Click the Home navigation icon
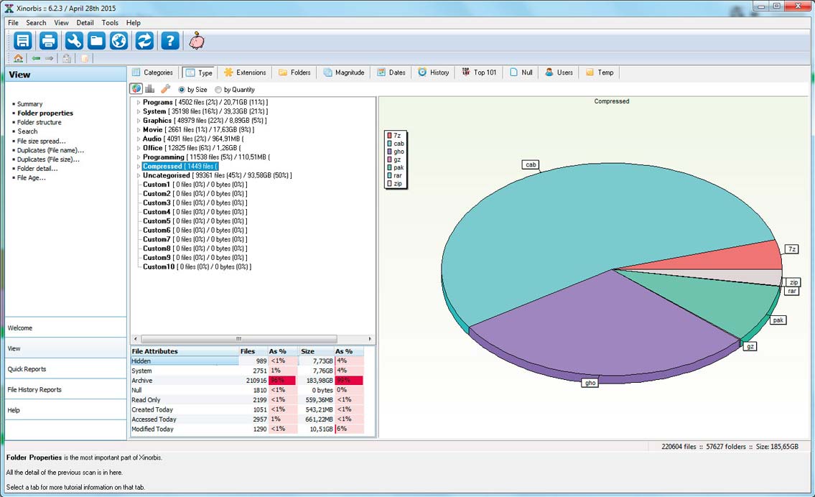815x497 pixels. (x=18, y=58)
